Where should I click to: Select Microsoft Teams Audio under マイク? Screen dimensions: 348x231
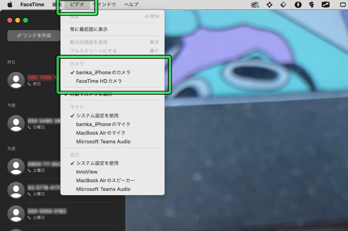coord(113,141)
